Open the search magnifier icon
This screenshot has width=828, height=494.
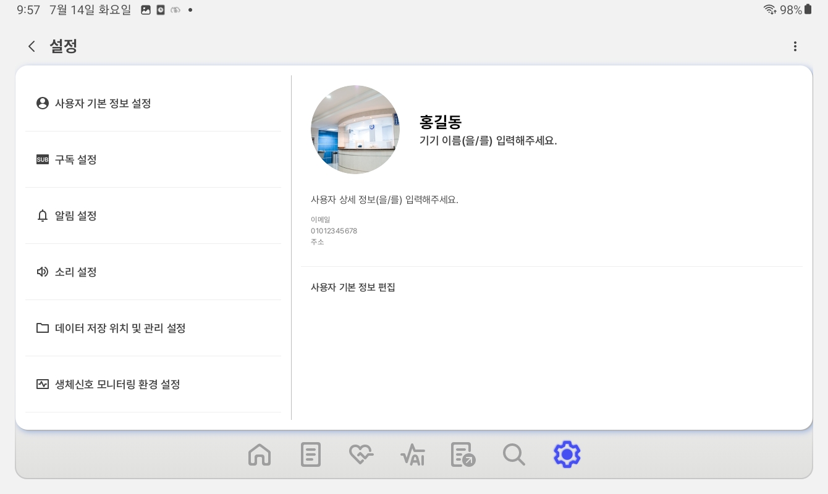coord(514,455)
